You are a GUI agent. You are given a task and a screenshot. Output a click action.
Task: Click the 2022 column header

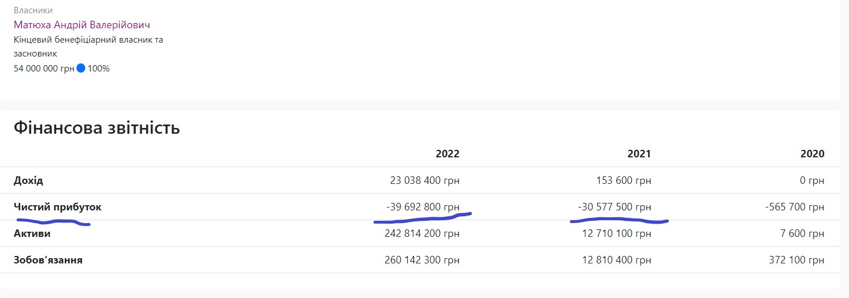(x=448, y=154)
